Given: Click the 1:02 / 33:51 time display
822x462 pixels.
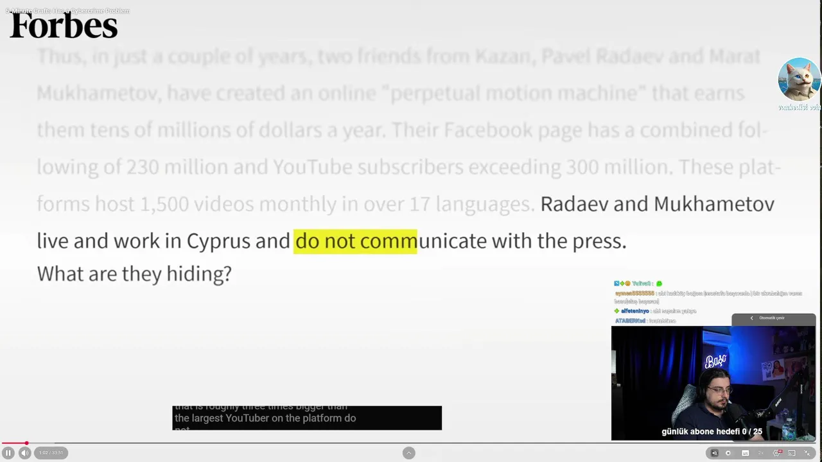Looking at the screenshot, I should coord(51,453).
